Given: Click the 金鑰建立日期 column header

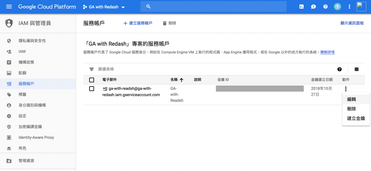Looking at the screenshot, I should tap(322, 80).
